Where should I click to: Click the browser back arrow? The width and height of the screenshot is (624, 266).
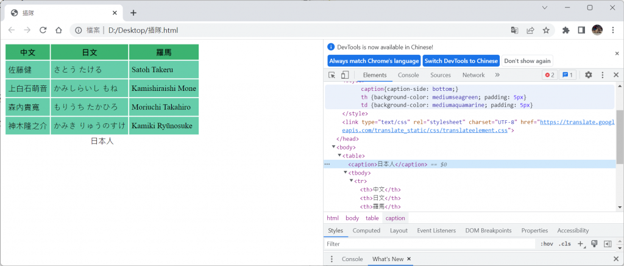(x=12, y=31)
